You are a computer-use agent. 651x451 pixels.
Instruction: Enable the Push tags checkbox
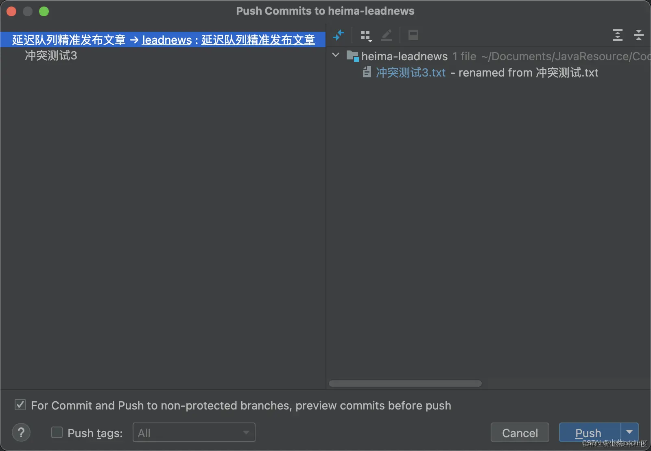[57, 432]
